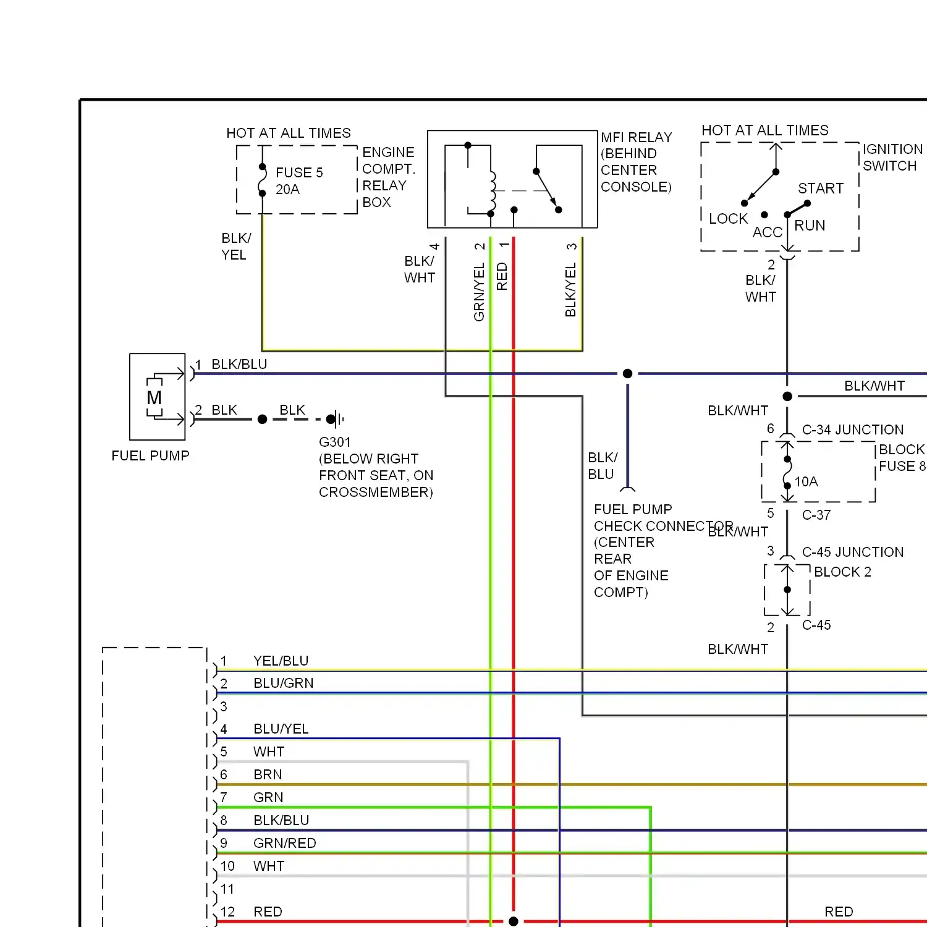Click the "RED" pin 12 wire label
Image resolution: width=927 pixels, height=927 pixels.
pyautogui.click(x=268, y=912)
